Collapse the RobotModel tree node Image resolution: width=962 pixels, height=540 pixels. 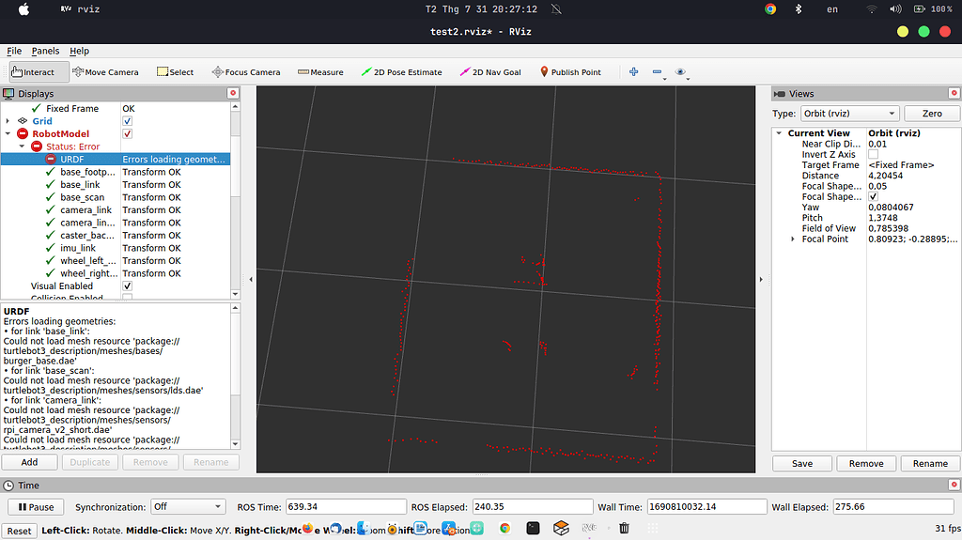coord(8,133)
